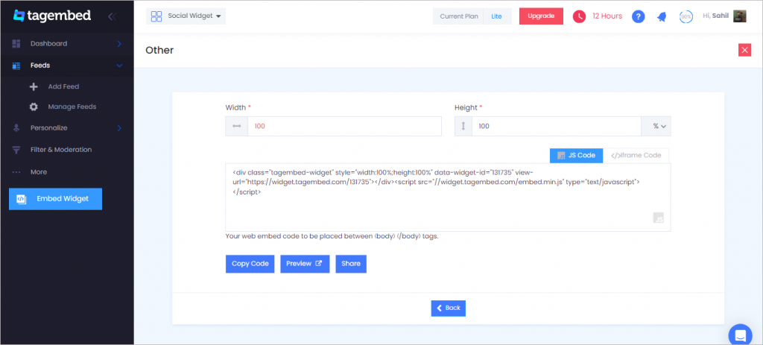Expand the Personalize chevron arrow

click(x=119, y=128)
